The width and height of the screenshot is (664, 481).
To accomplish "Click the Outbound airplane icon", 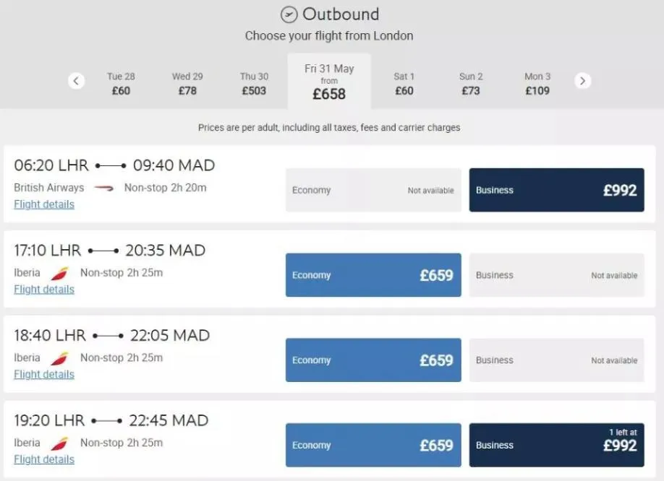I will pyautogui.click(x=289, y=14).
